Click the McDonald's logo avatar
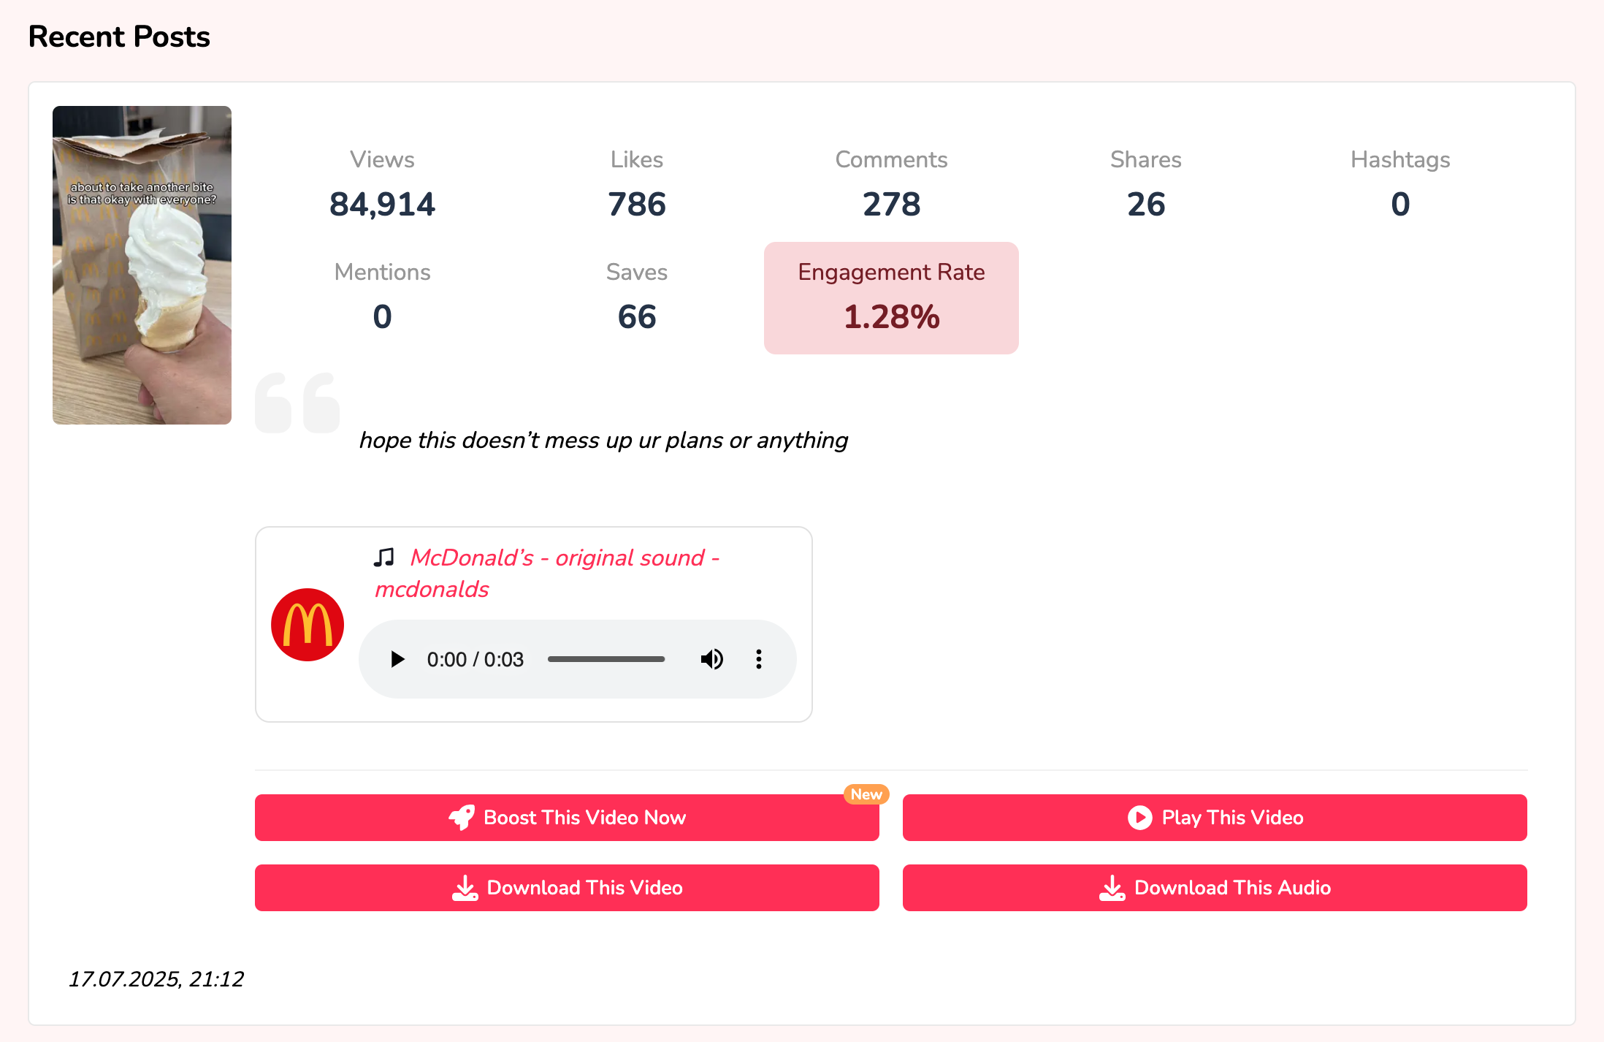This screenshot has height=1042, width=1604. pos(308,625)
